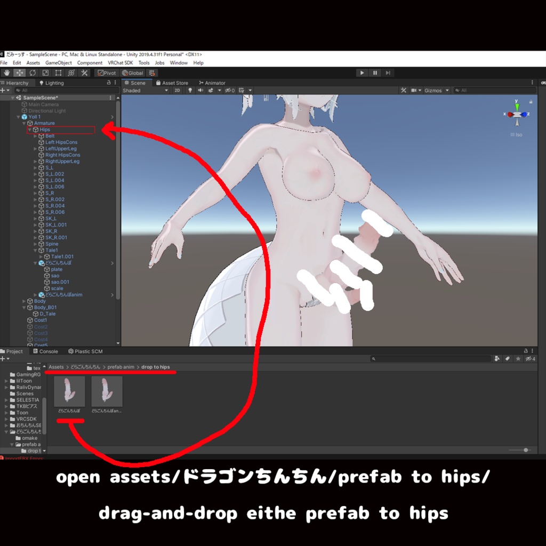Toggle scene lighting bulb icon
Screen dimensions: 546x546
click(x=190, y=91)
